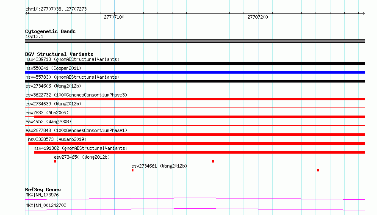Open variant nsv4339713 (gnomADStructuralVariants) label
The image size is (377, 215).
click(x=72, y=59)
